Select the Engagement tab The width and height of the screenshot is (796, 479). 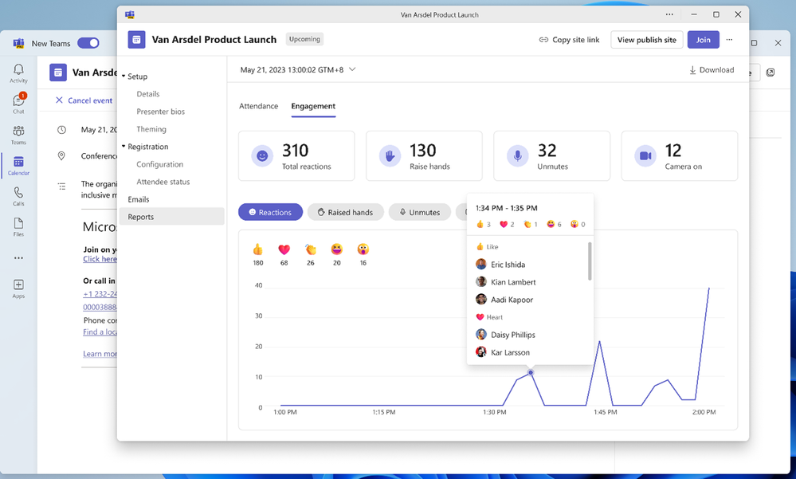(x=313, y=106)
